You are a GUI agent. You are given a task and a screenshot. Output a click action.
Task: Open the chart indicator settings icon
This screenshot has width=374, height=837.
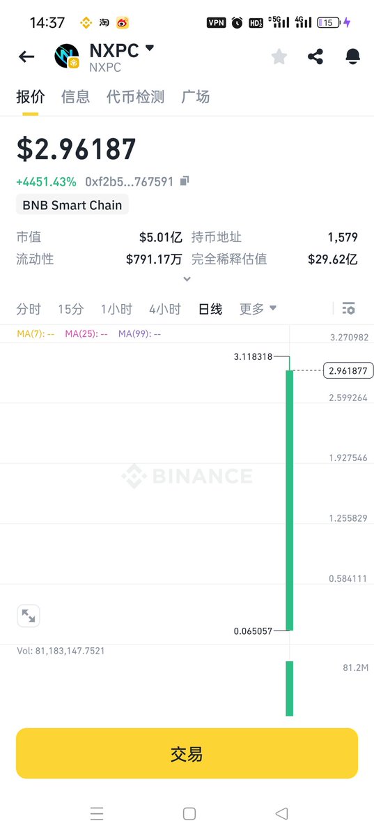click(x=349, y=308)
